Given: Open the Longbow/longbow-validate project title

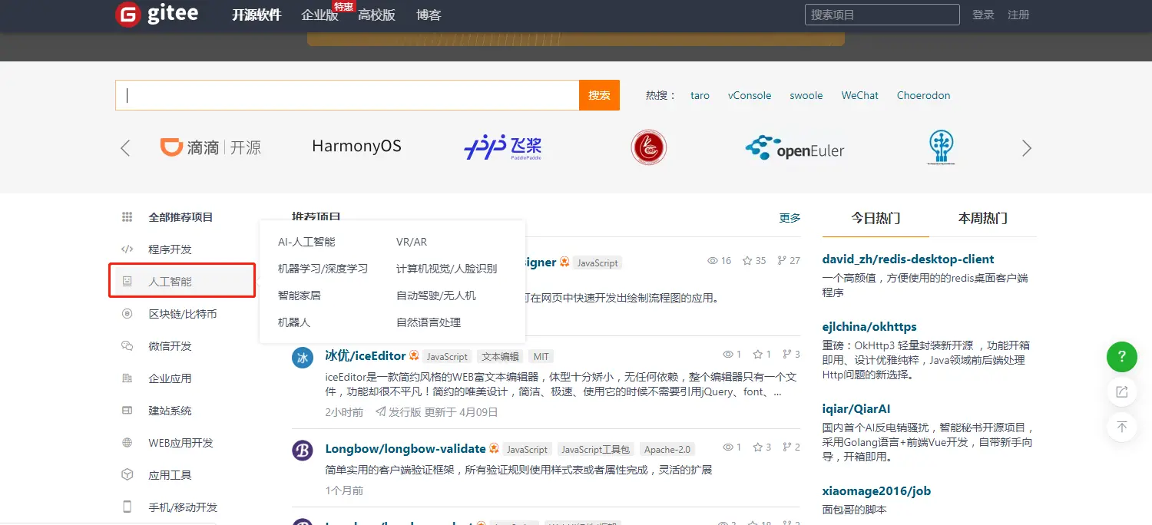Looking at the screenshot, I should coord(406,448).
